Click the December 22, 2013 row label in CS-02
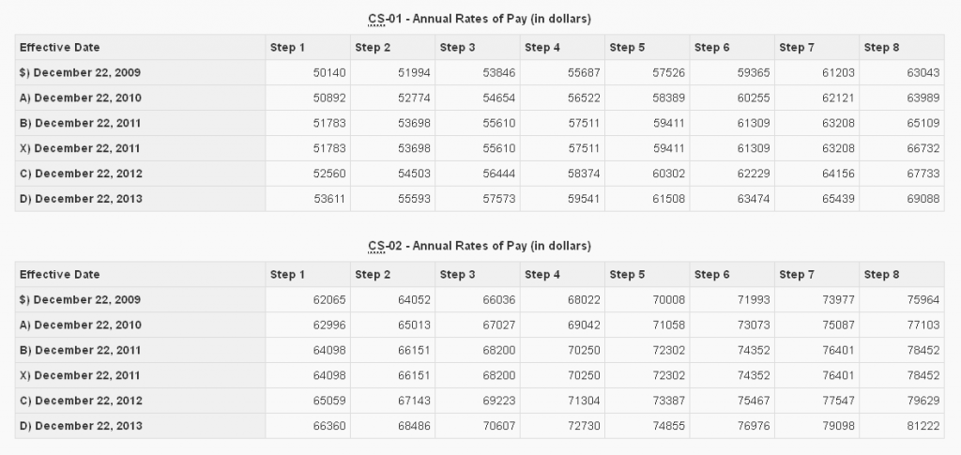The image size is (961, 455). pyautogui.click(x=80, y=426)
